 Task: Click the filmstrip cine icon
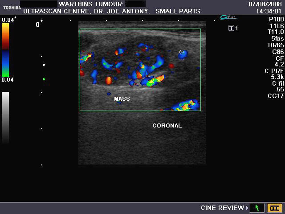tap(273, 208)
